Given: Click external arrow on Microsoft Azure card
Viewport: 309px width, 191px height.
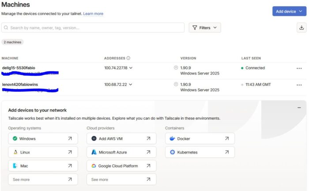Looking at the screenshot, I should pyautogui.click(x=148, y=152).
